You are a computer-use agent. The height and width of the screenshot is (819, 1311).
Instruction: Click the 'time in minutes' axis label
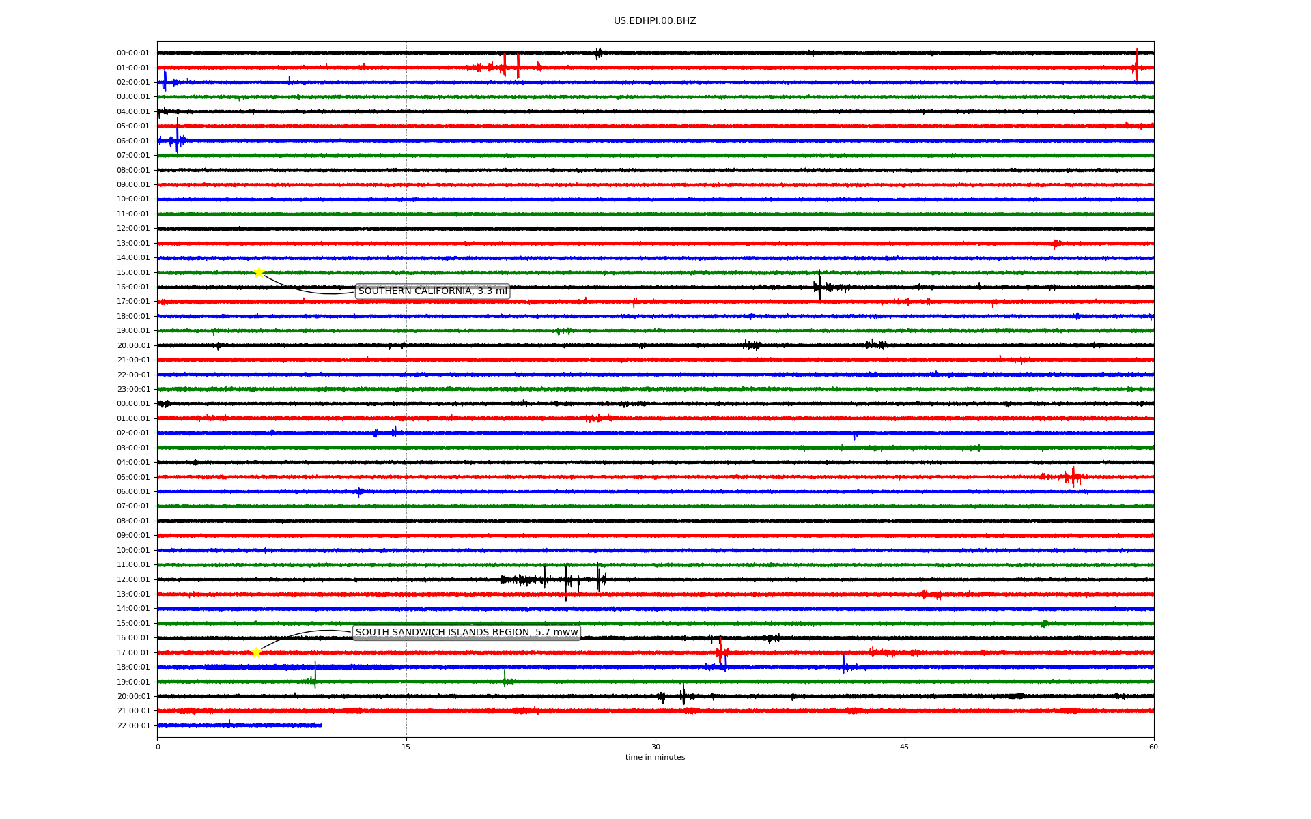(x=654, y=758)
